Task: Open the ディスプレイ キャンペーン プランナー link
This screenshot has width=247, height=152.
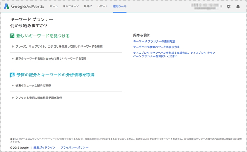Action: 174,55
